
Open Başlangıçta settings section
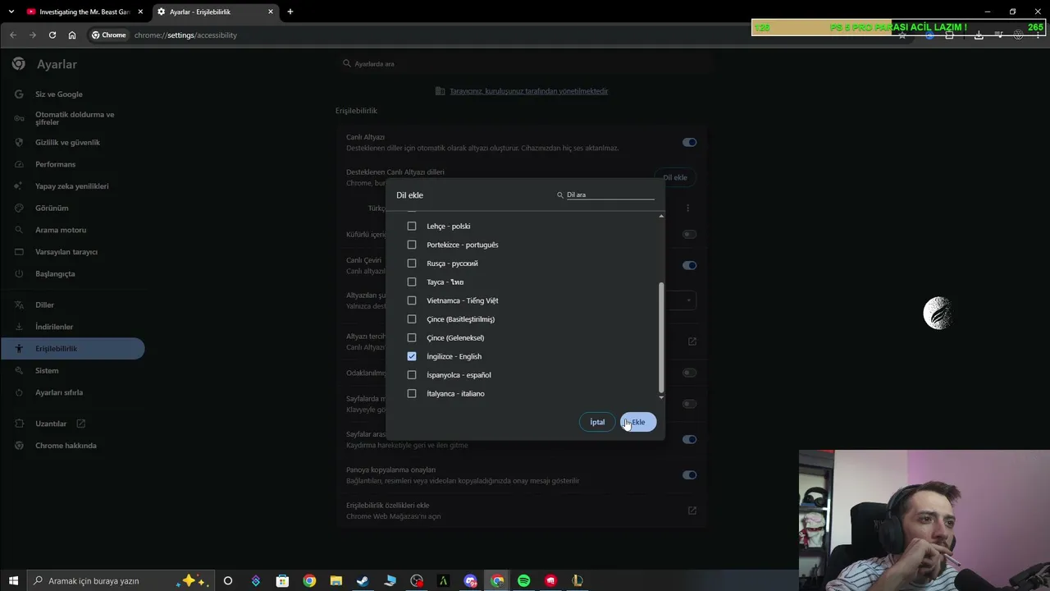click(54, 273)
